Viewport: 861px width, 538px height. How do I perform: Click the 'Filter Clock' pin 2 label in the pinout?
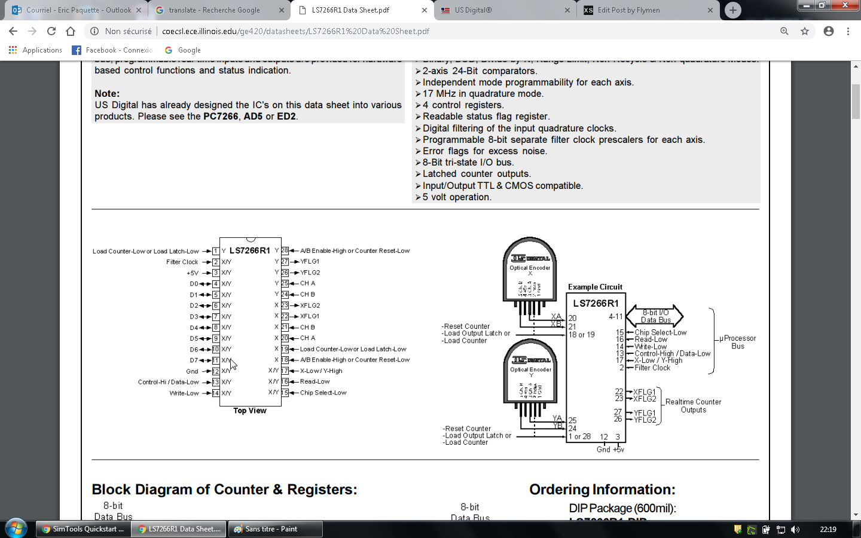point(182,262)
